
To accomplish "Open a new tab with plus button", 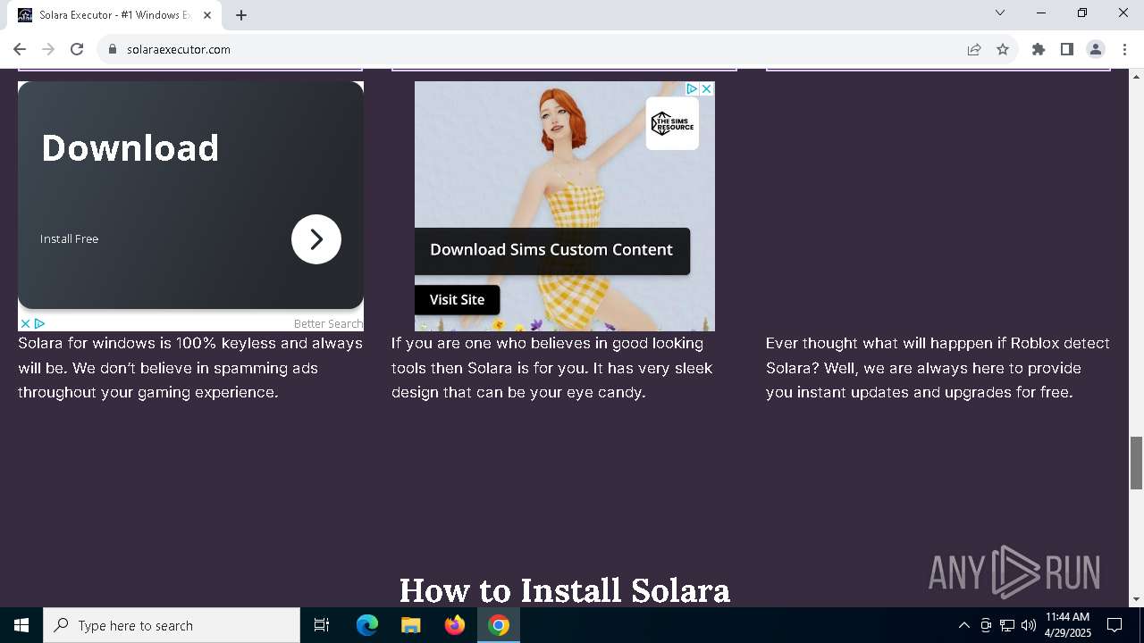I will 241,15.
